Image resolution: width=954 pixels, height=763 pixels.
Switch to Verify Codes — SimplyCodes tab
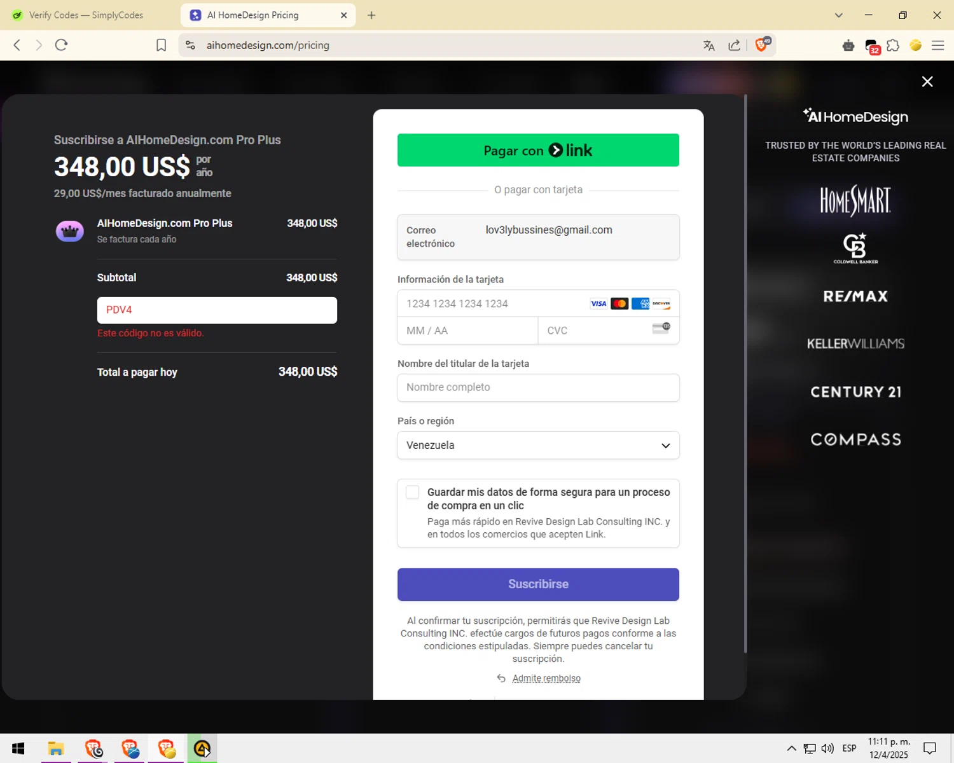86,15
